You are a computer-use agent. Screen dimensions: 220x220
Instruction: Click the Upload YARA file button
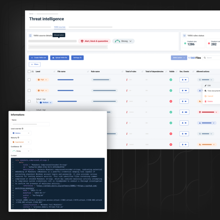[x=60, y=58]
